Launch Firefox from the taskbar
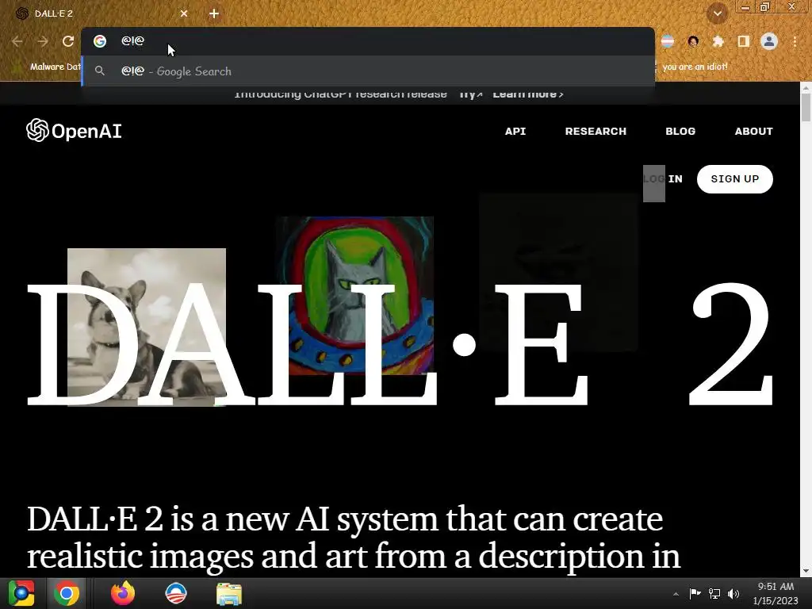This screenshot has height=609, width=812. coord(123,593)
